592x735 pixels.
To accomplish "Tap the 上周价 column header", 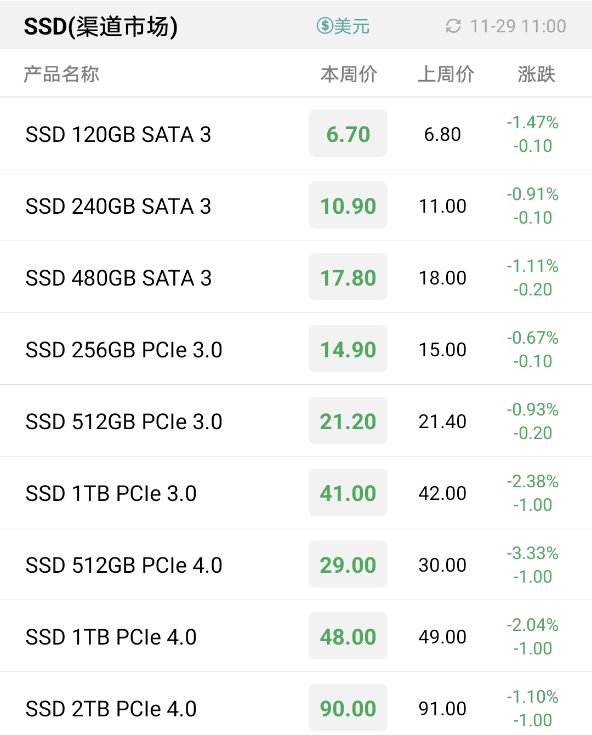I will [446, 74].
